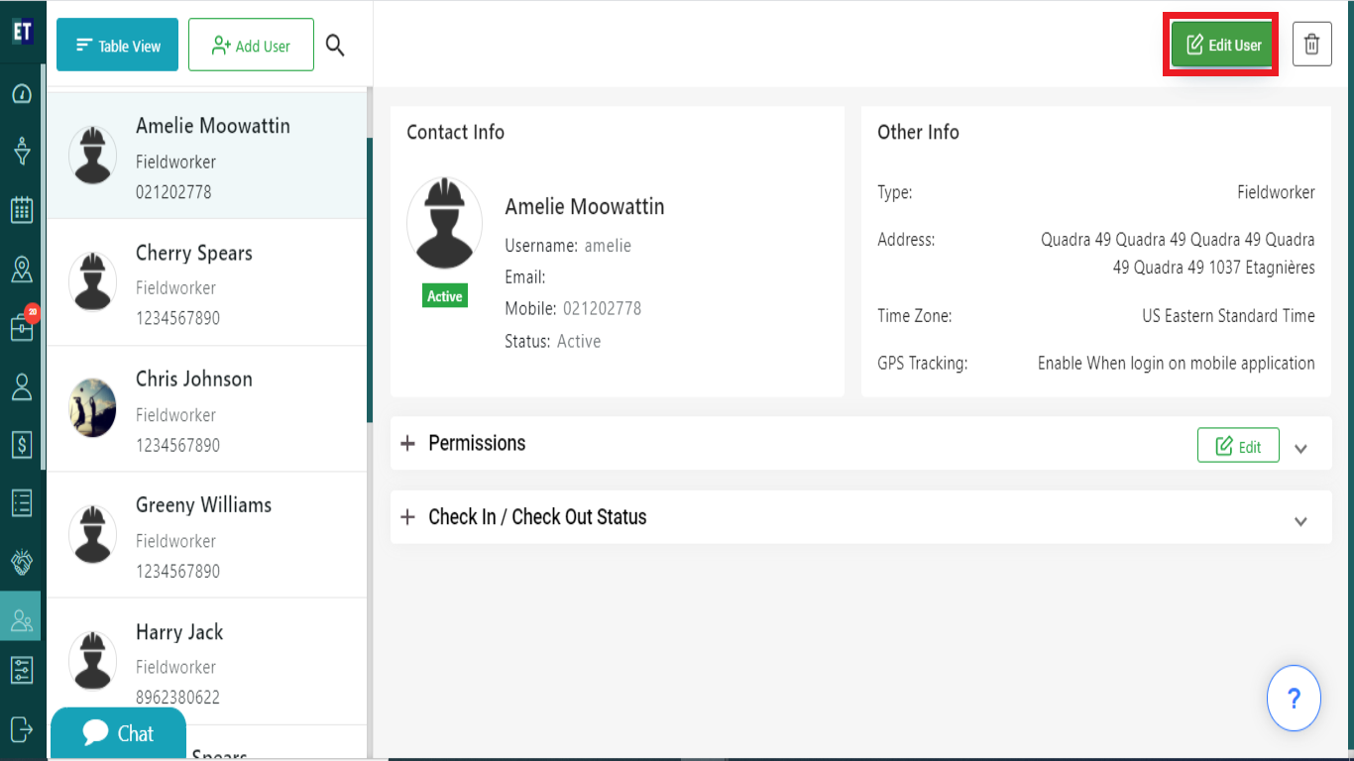The width and height of the screenshot is (1354, 761).
Task: Click the Edit button in Permissions row
Action: tap(1238, 445)
